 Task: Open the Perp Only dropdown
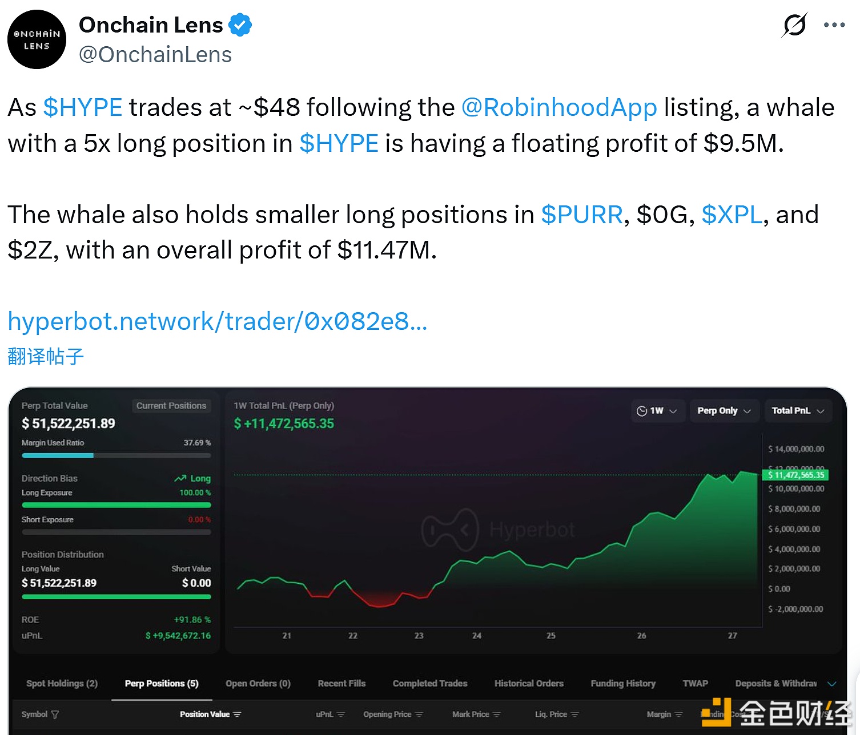pyautogui.click(x=724, y=411)
